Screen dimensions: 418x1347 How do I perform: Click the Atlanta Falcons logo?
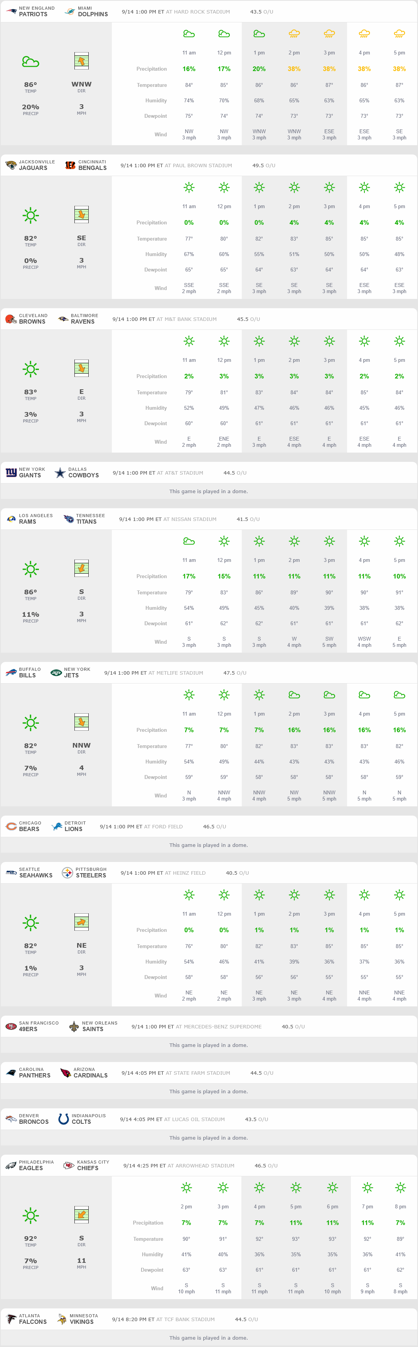(11, 1319)
